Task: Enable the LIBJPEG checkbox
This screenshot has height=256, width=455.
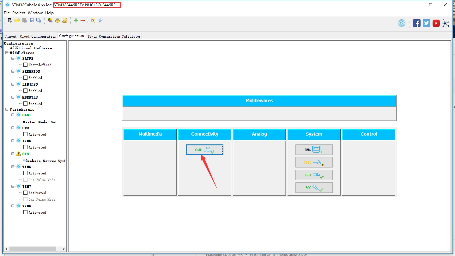Action: point(26,91)
